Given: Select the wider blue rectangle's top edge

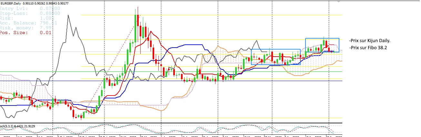Looking at the screenshot, I should coord(276,49).
